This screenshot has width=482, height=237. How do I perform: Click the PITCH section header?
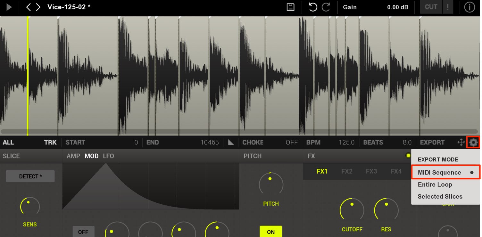(253, 156)
